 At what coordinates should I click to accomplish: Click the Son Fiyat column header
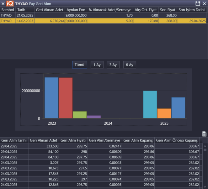168,10
